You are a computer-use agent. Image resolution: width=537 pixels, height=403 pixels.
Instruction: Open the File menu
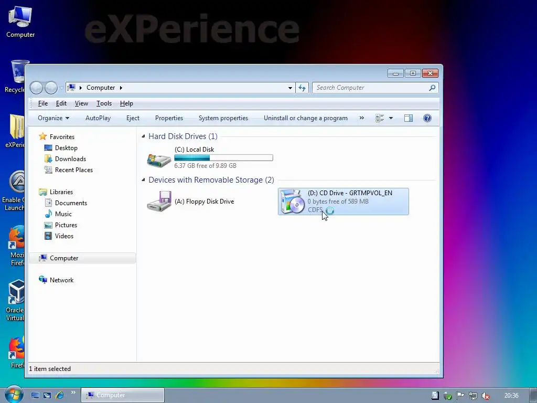pos(43,103)
